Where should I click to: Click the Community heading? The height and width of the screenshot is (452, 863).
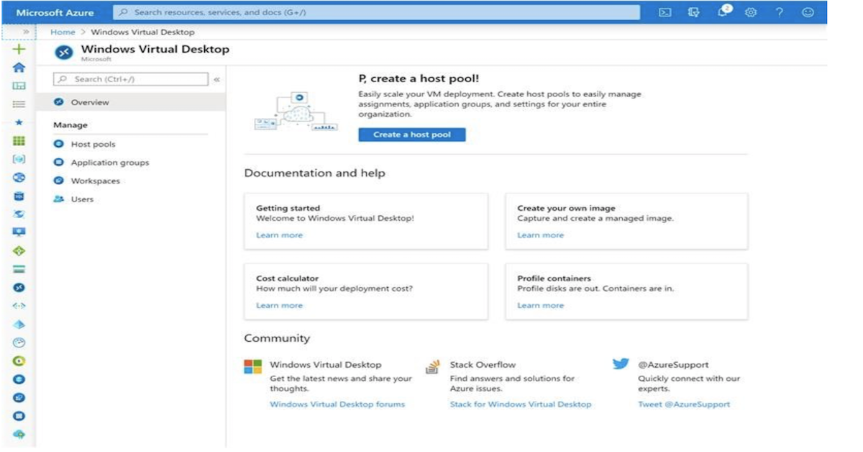pos(277,338)
